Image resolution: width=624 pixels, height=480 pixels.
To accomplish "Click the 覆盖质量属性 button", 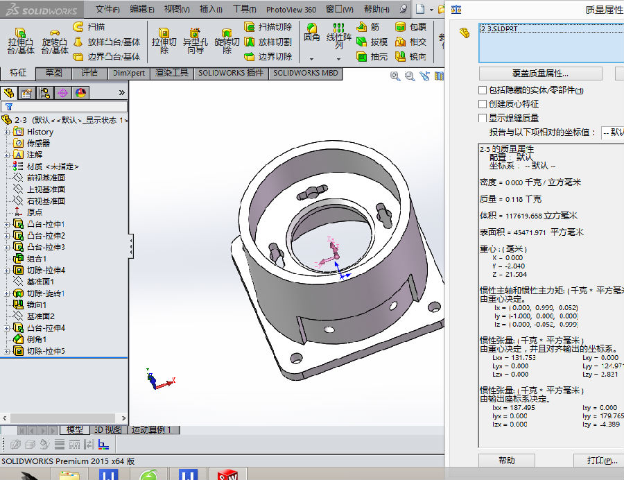I will click(540, 74).
